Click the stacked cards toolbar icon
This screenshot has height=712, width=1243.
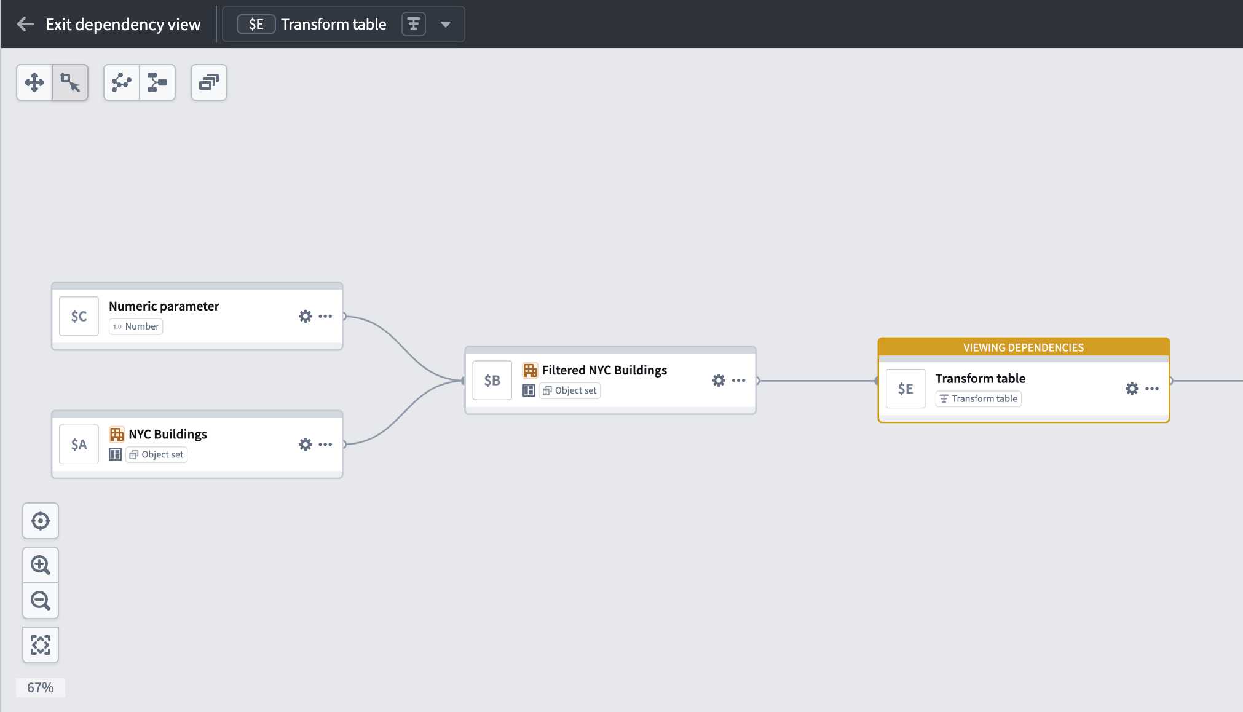click(x=209, y=82)
